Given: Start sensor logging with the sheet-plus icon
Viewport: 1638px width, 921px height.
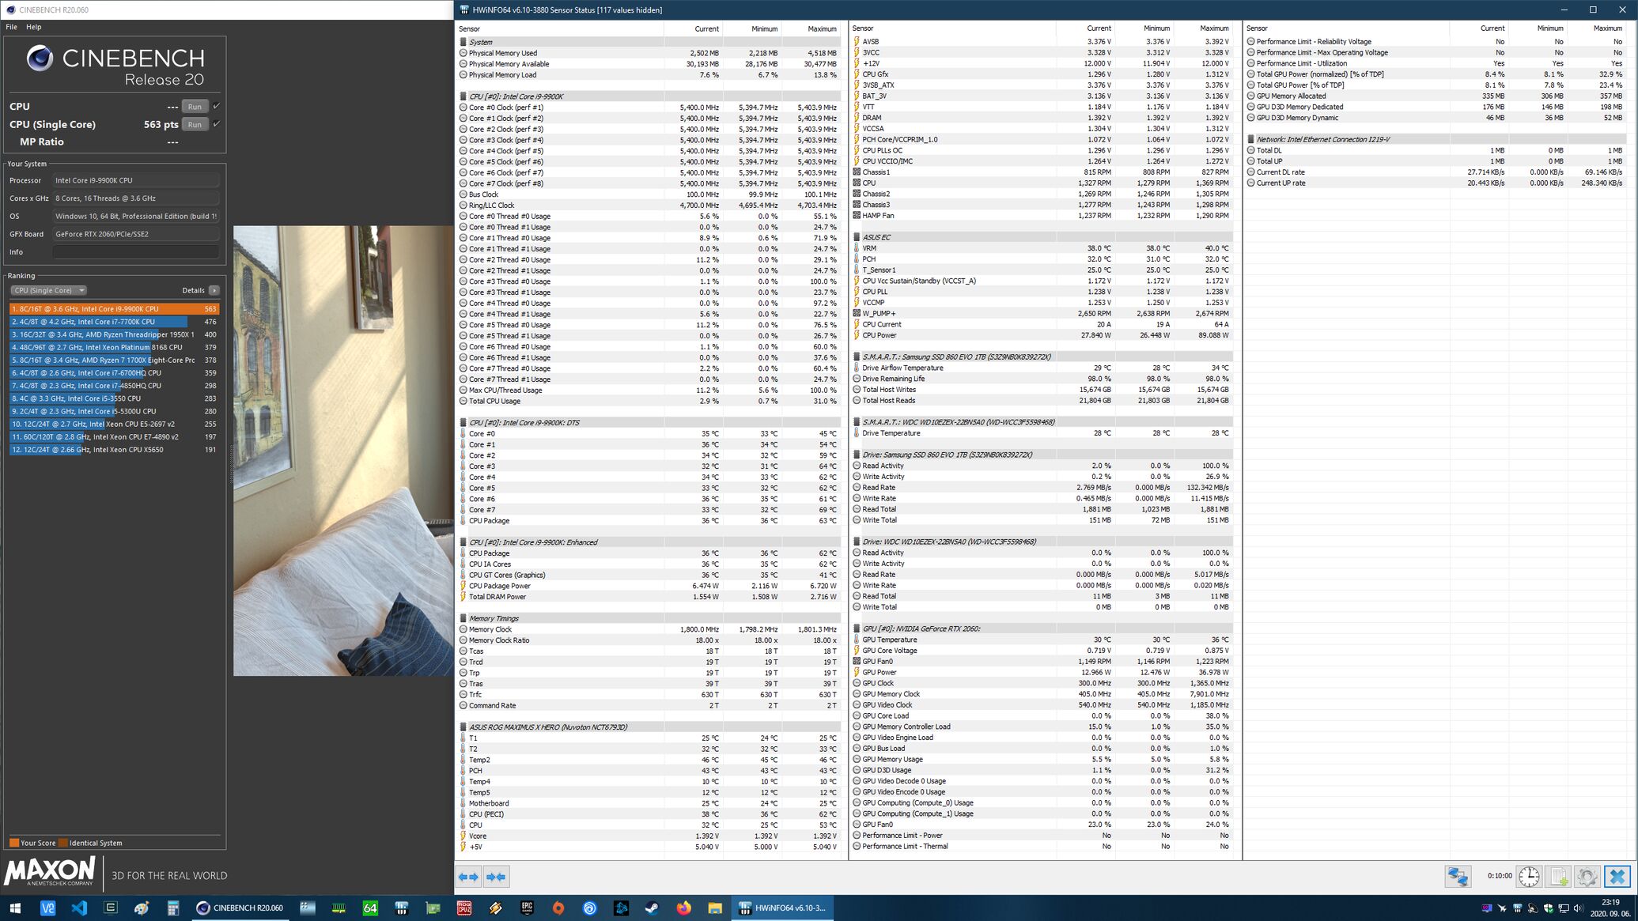Looking at the screenshot, I should [x=1558, y=876].
